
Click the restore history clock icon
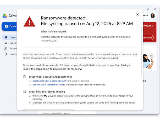click(x=25, y=77)
